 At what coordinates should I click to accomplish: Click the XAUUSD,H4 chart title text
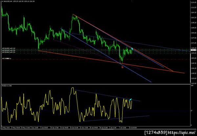[7, 1]
